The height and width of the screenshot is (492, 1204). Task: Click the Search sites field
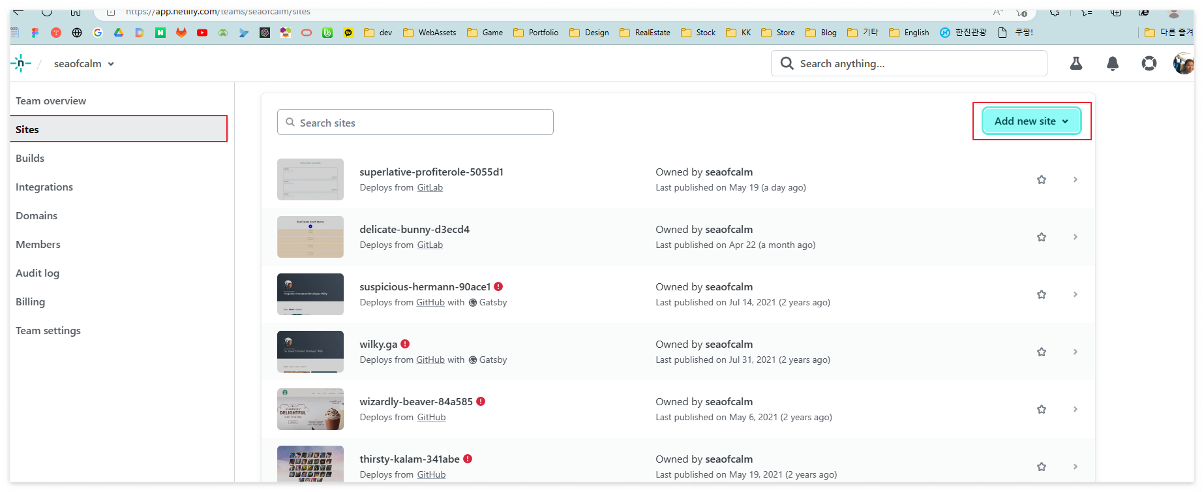coord(415,122)
